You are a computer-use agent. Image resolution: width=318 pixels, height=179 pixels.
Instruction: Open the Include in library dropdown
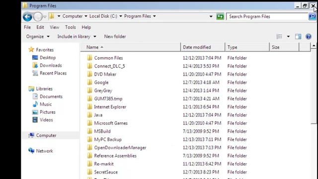pyautogui.click(x=77, y=36)
